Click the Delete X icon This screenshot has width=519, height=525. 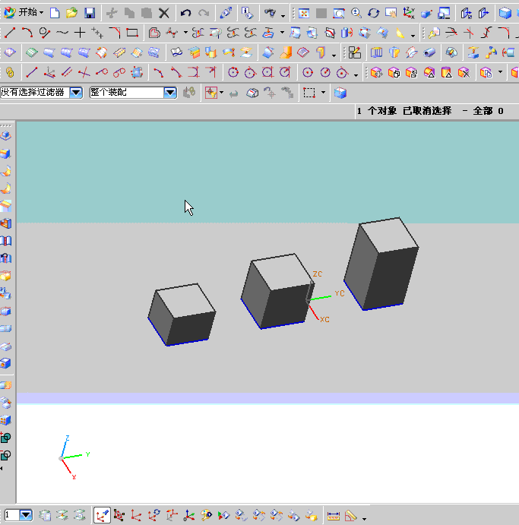tap(163, 13)
